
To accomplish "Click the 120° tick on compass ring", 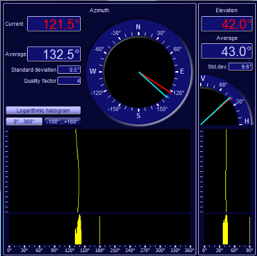I will pyautogui.click(x=178, y=93).
